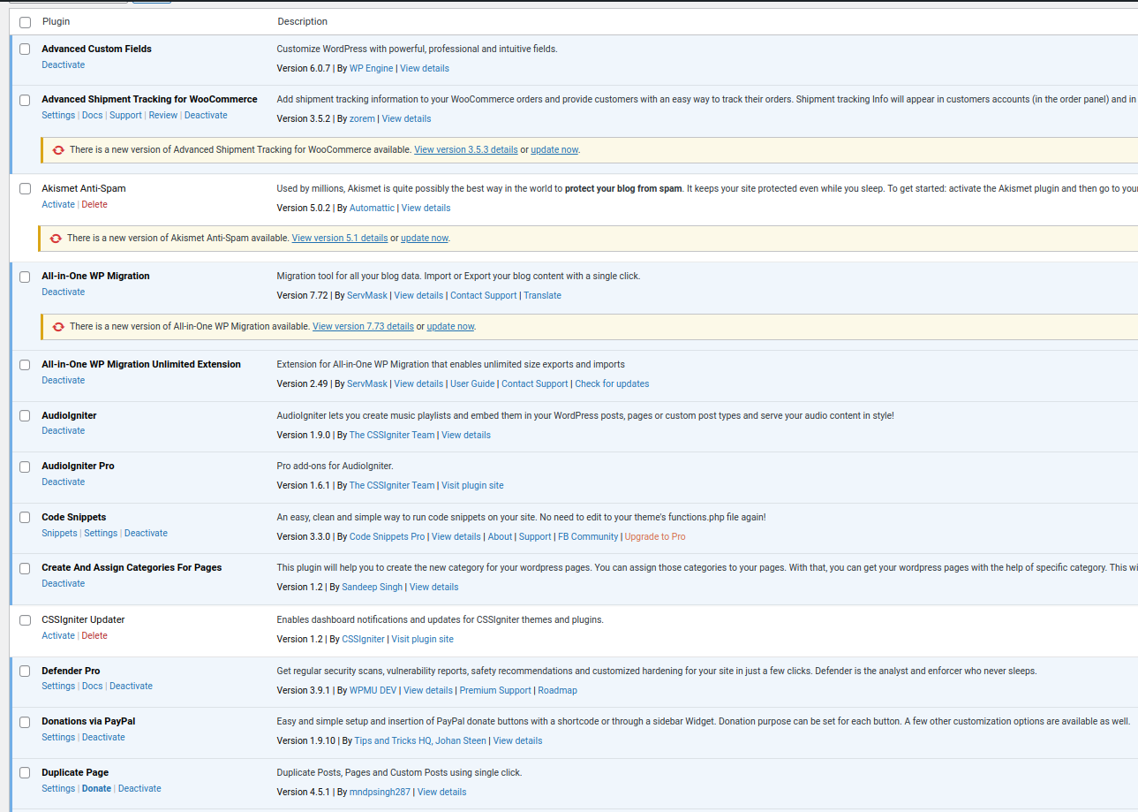
Task: Deactivate the Advanced Custom Fields plugin
Action: point(64,65)
